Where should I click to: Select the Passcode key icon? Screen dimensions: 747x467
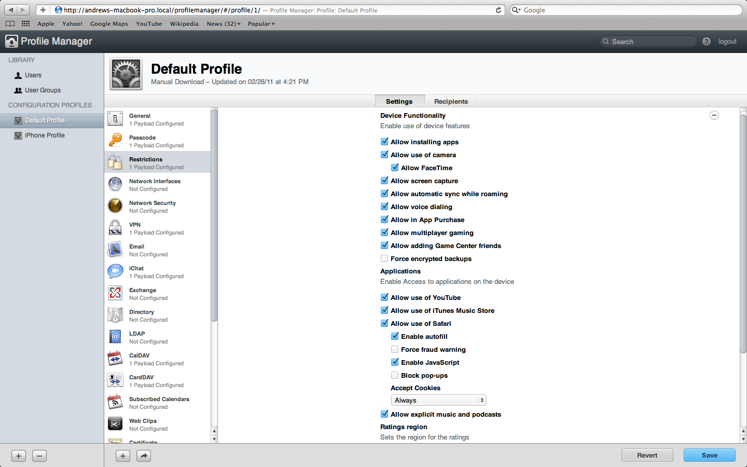(x=115, y=141)
